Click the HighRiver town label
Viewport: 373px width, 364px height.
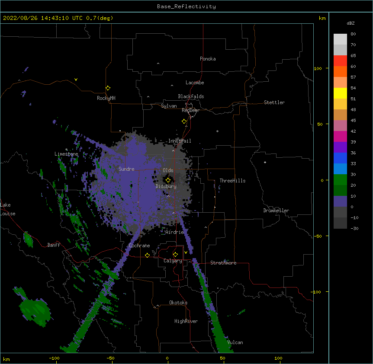(186, 321)
